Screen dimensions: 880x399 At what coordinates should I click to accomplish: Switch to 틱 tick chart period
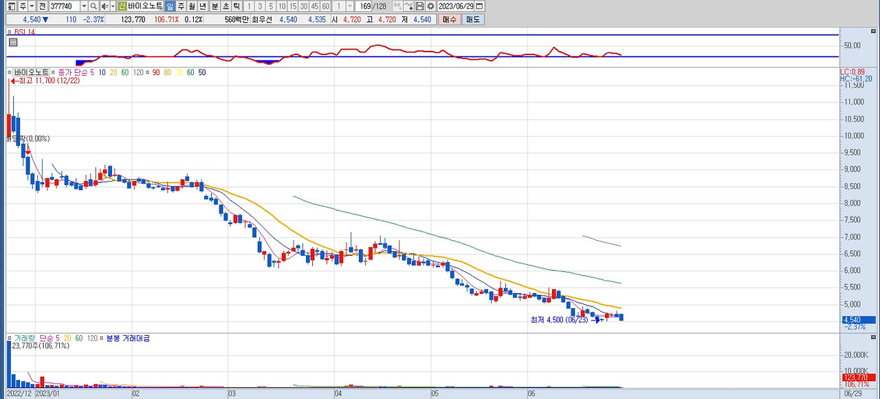(236, 6)
